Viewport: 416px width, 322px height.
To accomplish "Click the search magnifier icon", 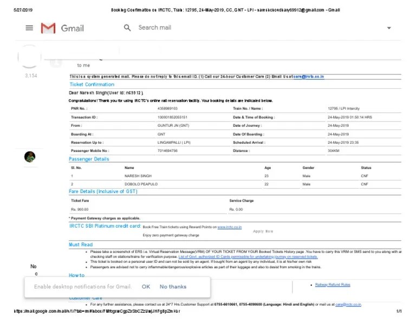I will (127, 28).
